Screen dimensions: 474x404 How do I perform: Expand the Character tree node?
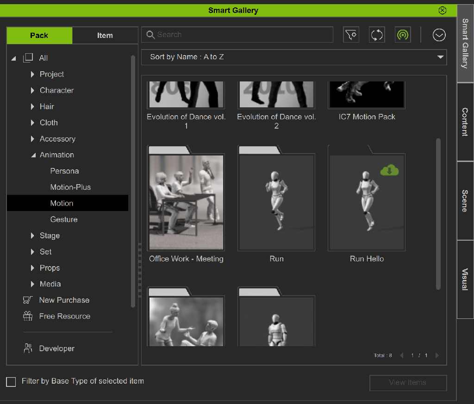[x=32, y=90]
